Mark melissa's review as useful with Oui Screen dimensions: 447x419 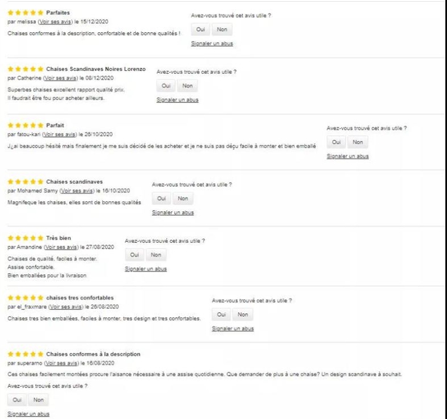tap(200, 30)
